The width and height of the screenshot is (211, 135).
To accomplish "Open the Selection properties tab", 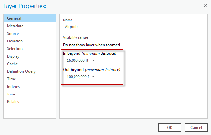I will click(15, 49).
